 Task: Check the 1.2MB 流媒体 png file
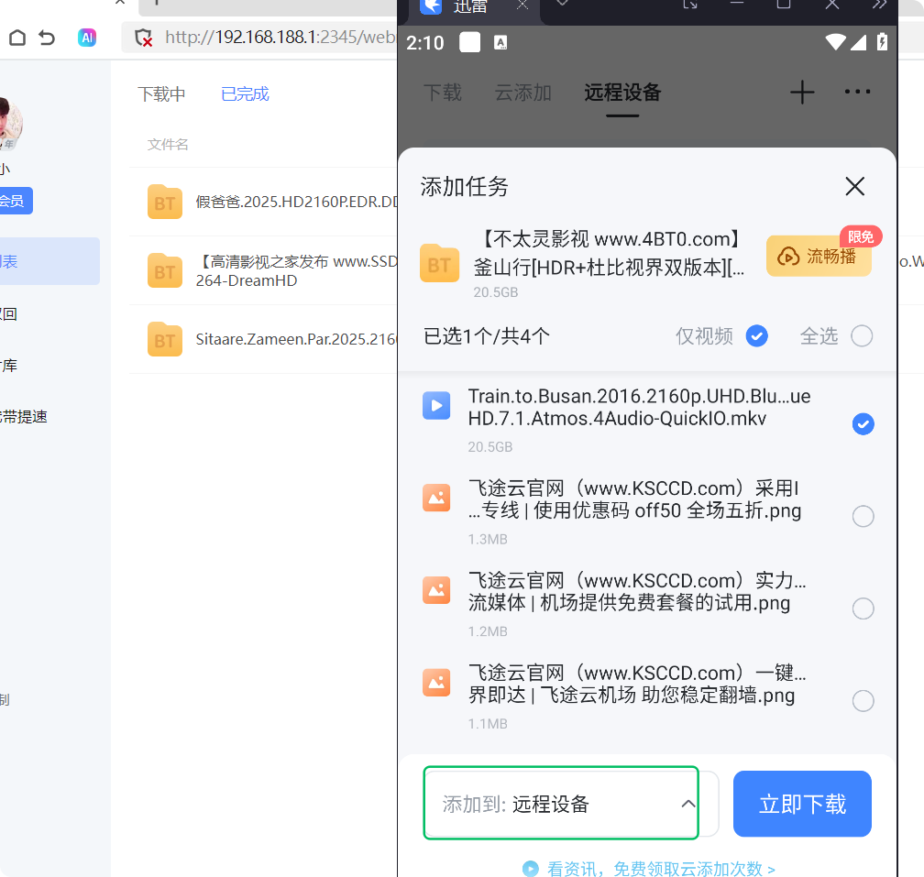(863, 608)
